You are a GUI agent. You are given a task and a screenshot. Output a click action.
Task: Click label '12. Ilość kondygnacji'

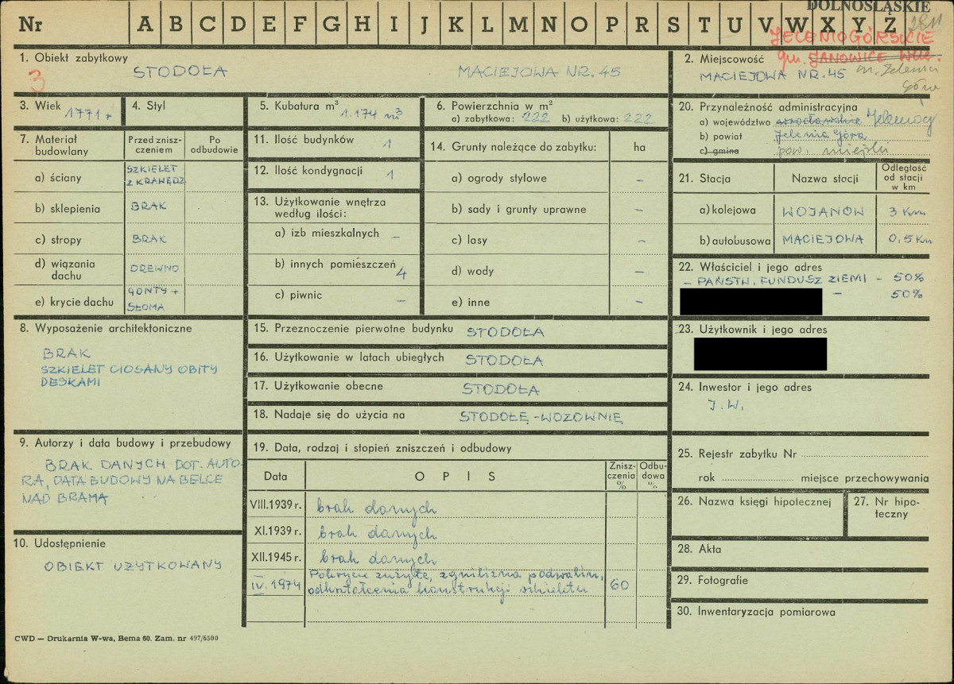[x=308, y=171]
